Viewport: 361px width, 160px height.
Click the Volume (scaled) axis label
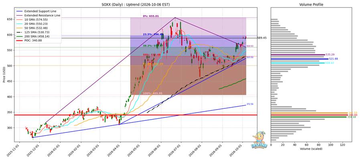pyautogui.click(x=311, y=149)
